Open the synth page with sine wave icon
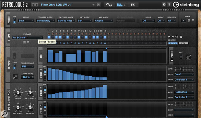201x118 pixels. click(x=109, y=5)
